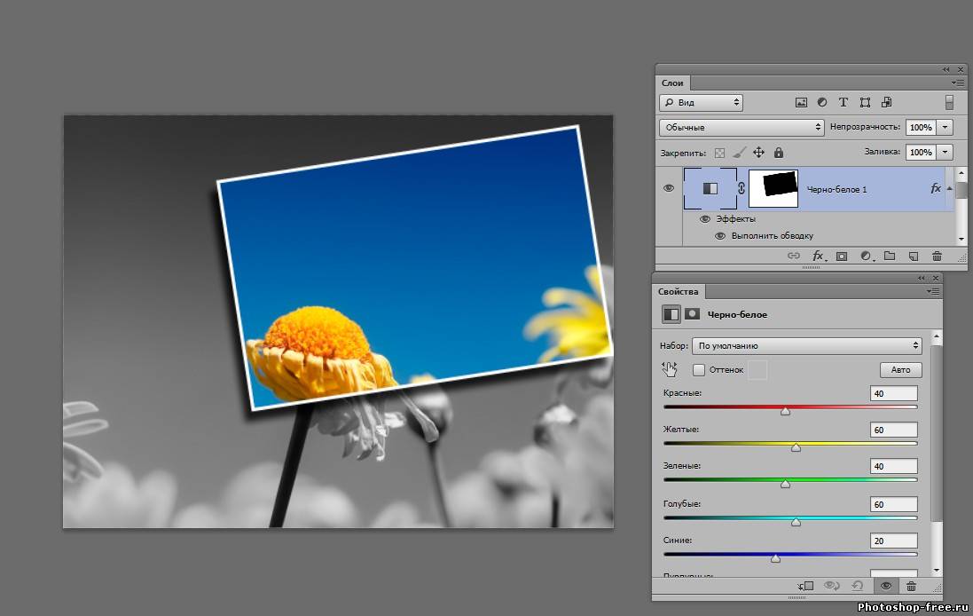The image size is (973, 616).
Task: Delete layer with Layers panel trash icon
Action: [937, 257]
